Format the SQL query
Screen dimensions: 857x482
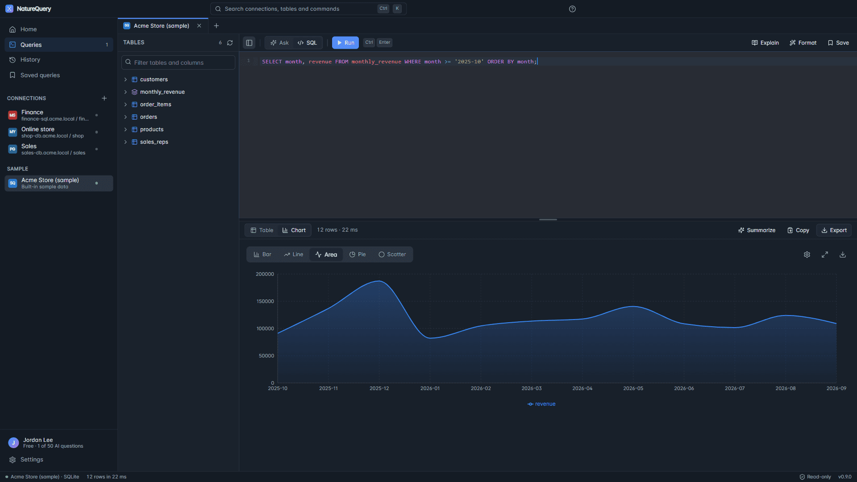pos(803,43)
